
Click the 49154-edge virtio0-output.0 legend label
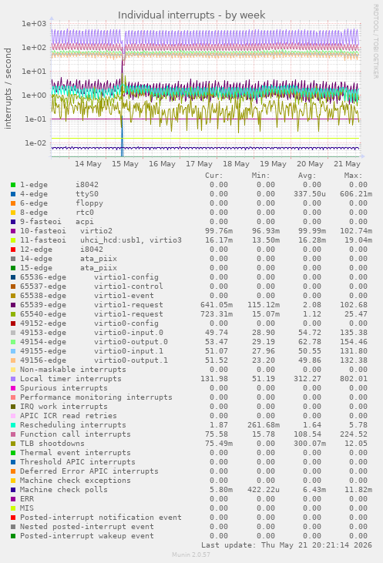94,342
